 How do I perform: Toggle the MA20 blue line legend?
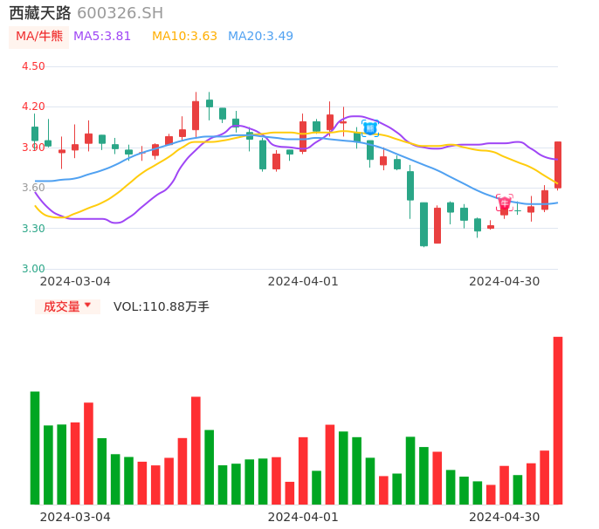tap(260, 37)
